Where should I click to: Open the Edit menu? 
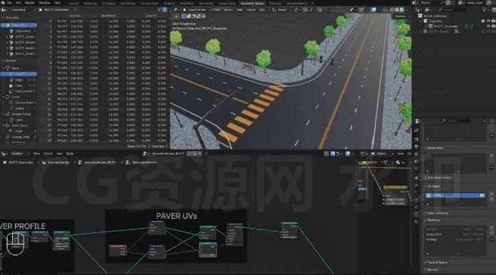tap(18, 3)
